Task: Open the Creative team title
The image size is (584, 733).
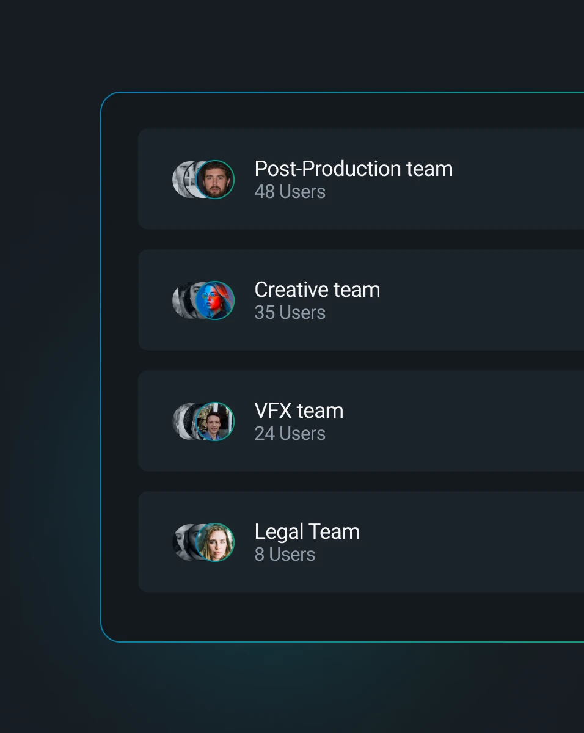Action: (317, 290)
